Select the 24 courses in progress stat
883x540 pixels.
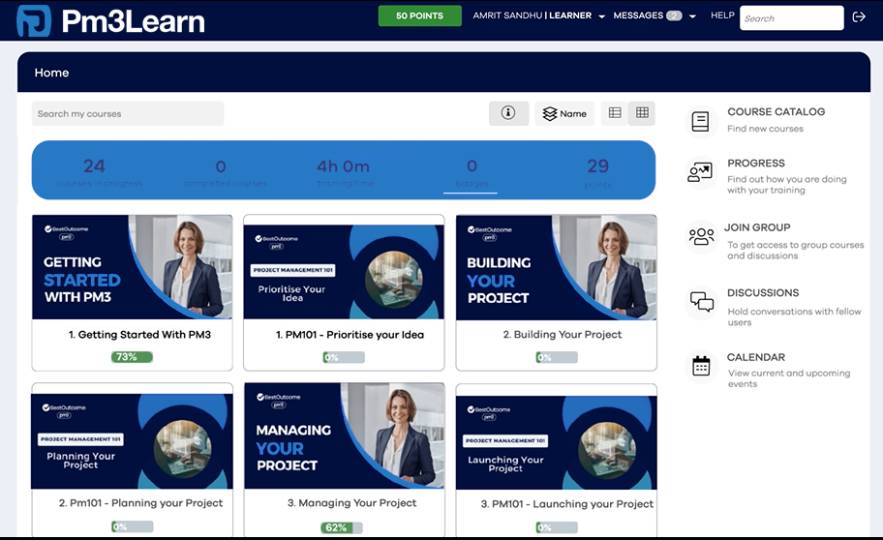99,171
